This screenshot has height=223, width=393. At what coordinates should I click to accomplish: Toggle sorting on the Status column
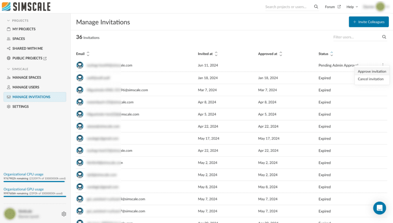pos(332,53)
